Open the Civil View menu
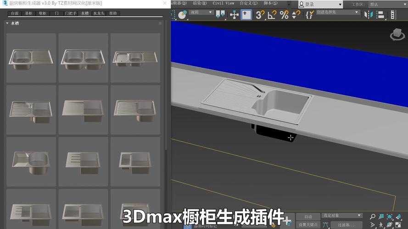The width and height of the screenshot is (408, 229). tap(223, 3)
